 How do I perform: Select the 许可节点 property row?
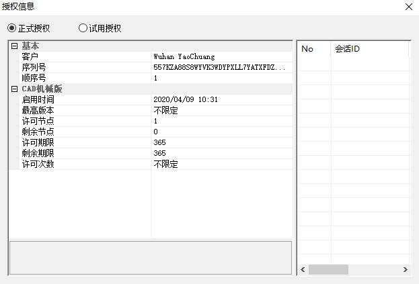[38, 121]
